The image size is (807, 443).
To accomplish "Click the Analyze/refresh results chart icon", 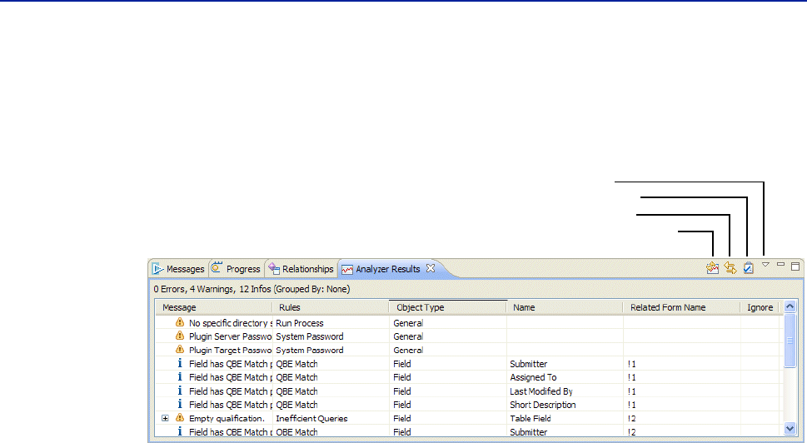I will (x=712, y=267).
